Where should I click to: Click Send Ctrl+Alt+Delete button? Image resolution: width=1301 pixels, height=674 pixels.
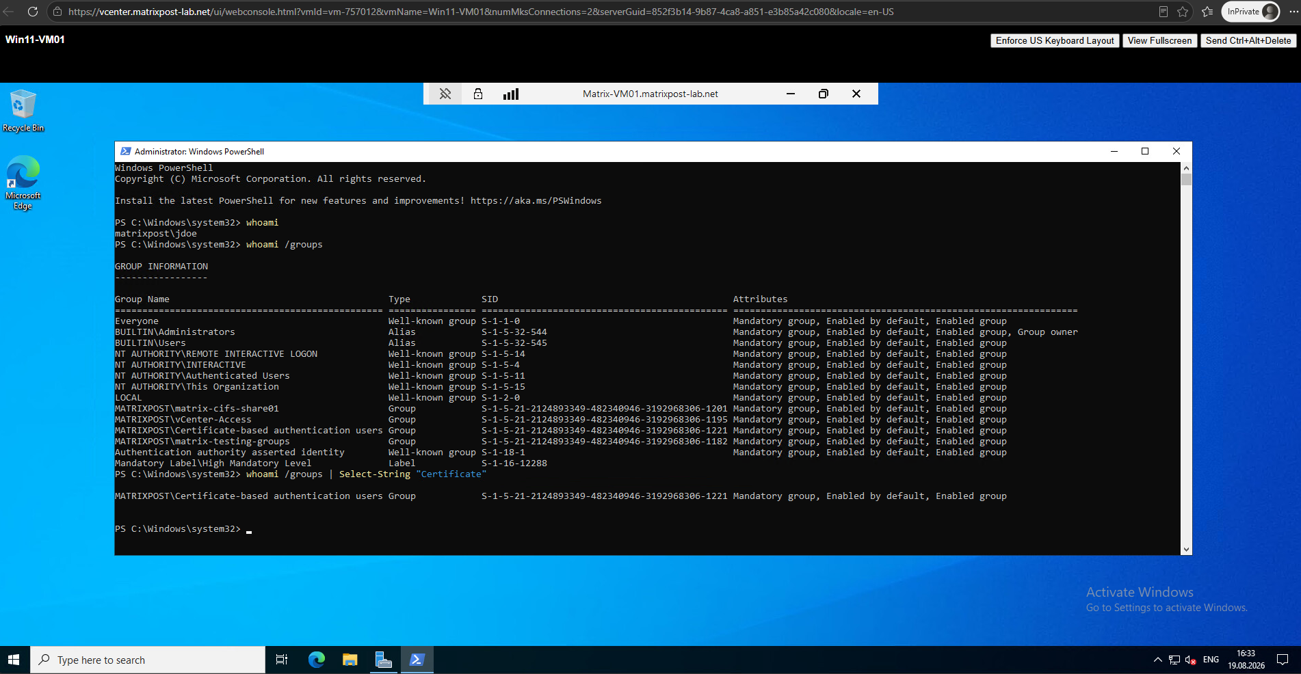pyautogui.click(x=1248, y=40)
